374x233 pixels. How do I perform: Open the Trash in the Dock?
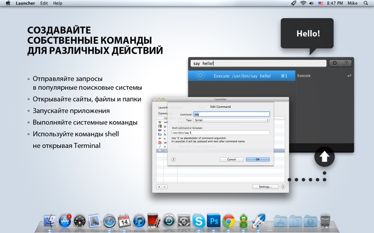[x=325, y=220]
